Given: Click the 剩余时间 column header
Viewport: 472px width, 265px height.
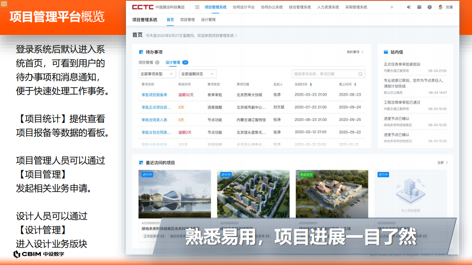Looking at the screenshot, I should click(185, 85).
